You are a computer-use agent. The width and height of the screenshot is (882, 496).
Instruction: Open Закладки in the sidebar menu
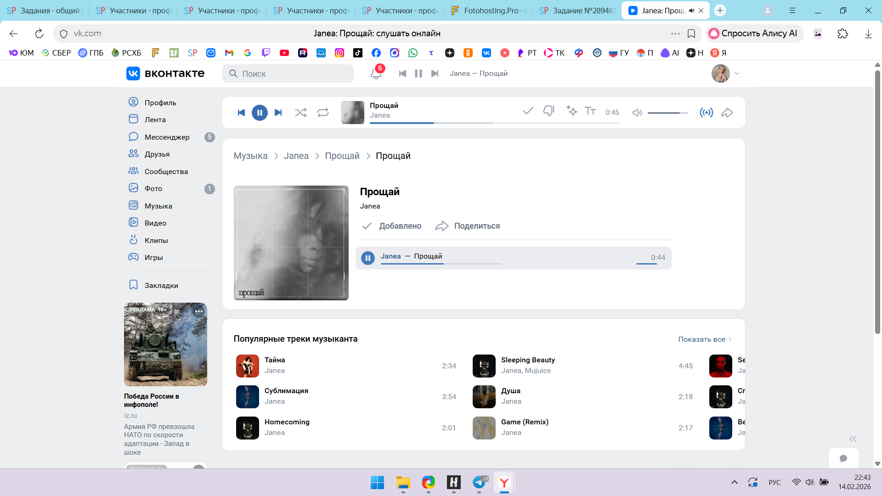tap(161, 285)
